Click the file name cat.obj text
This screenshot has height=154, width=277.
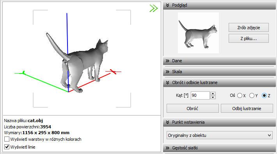[x=36, y=121]
